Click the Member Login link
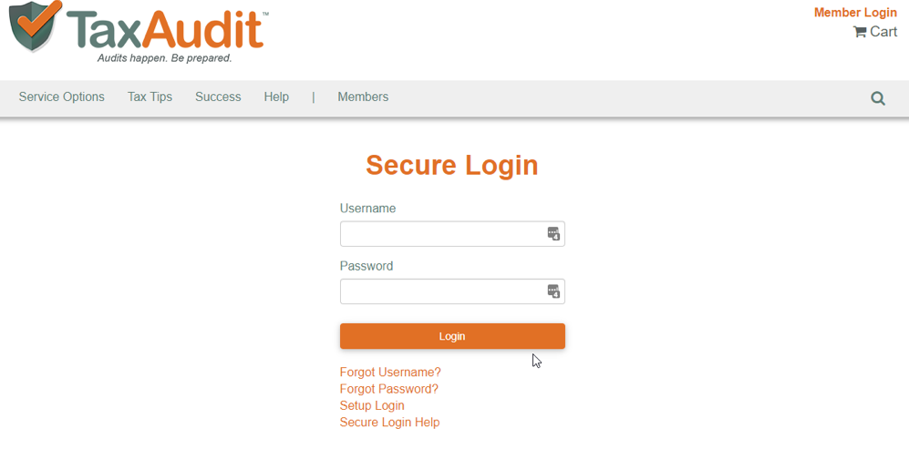 point(855,13)
